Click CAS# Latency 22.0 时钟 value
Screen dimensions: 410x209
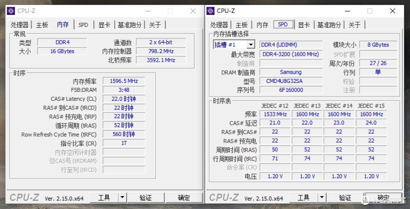coord(124,99)
